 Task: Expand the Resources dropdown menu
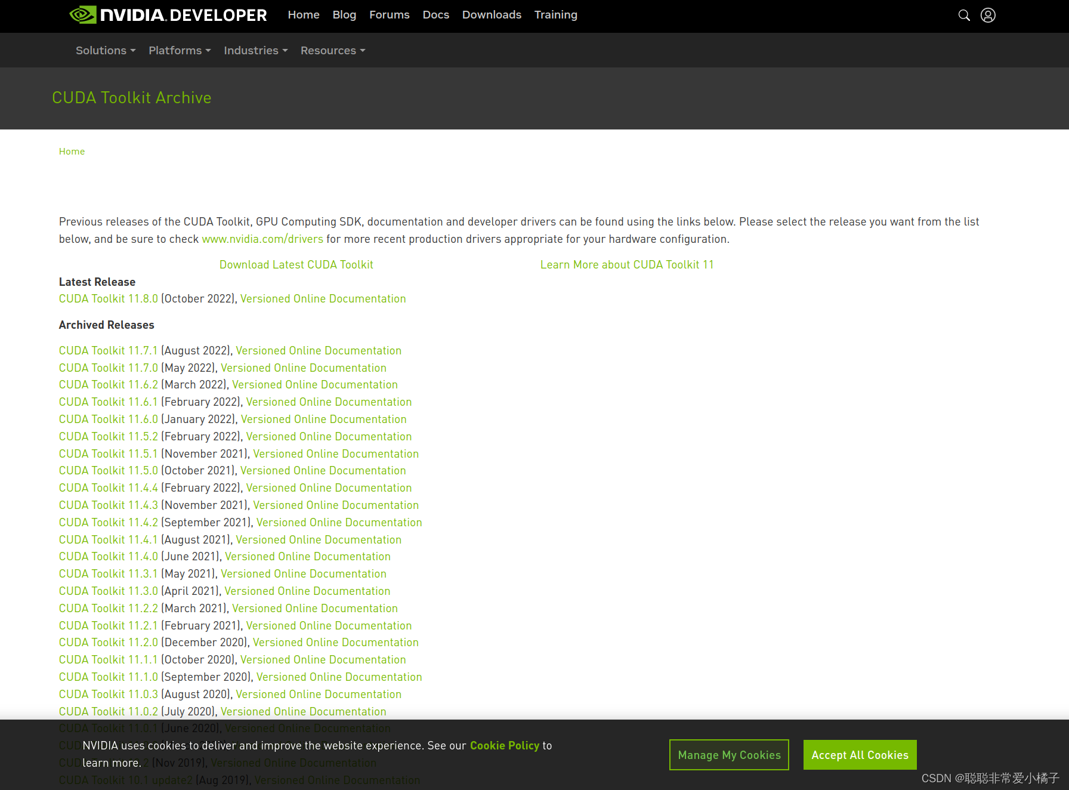[x=333, y=51]
